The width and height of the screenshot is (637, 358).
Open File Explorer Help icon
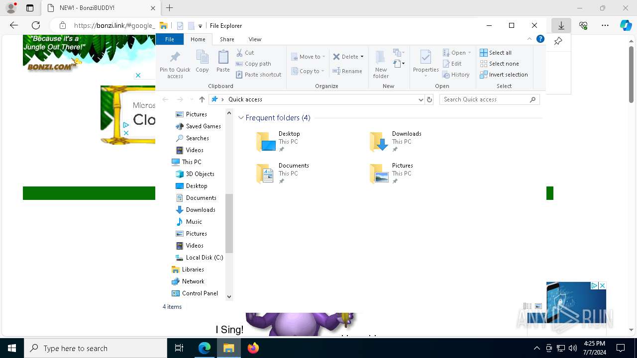pyautogui.click(x=540, y=39)
